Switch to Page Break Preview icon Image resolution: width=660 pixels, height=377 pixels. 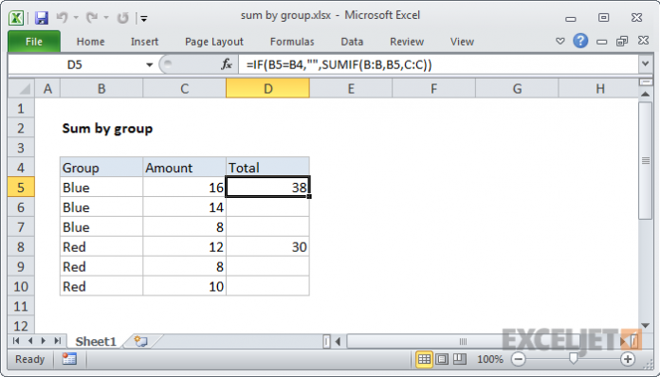pos(460,359)
